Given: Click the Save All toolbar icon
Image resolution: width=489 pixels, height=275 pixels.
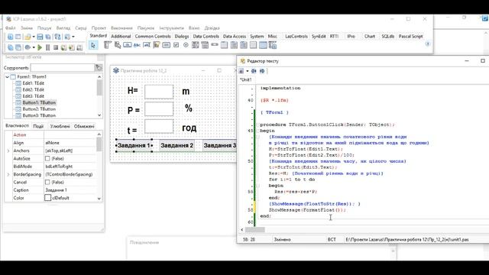Looking at the screenshot, I should click(x=47, y=37).
